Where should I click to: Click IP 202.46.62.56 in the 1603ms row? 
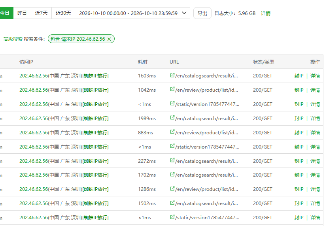pos(34,76)
